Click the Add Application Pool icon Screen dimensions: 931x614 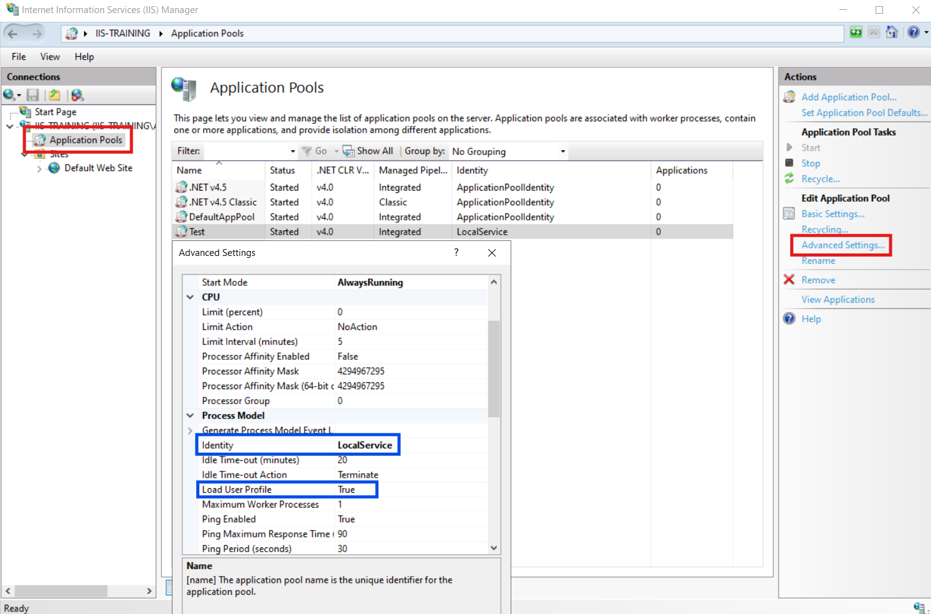pos(790,97)
